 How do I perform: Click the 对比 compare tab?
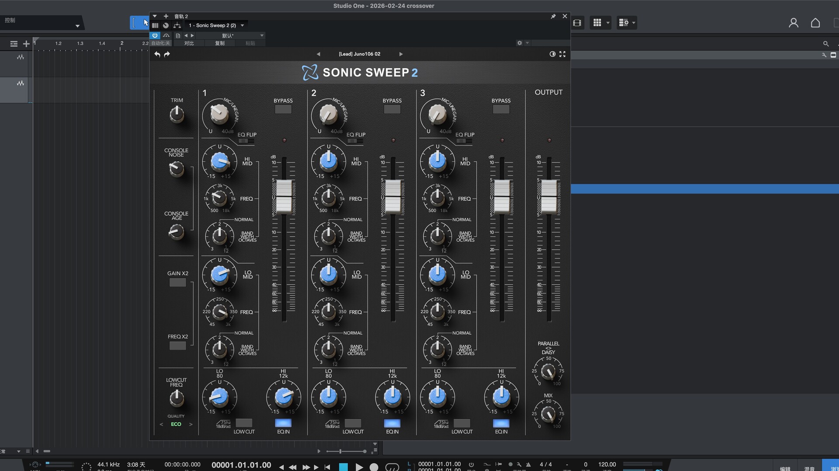[x=189, y=43]
